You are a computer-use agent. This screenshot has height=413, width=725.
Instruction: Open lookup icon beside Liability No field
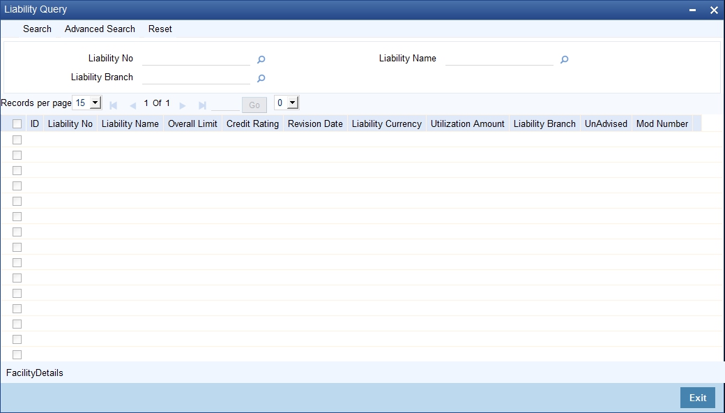pos(261,60)
